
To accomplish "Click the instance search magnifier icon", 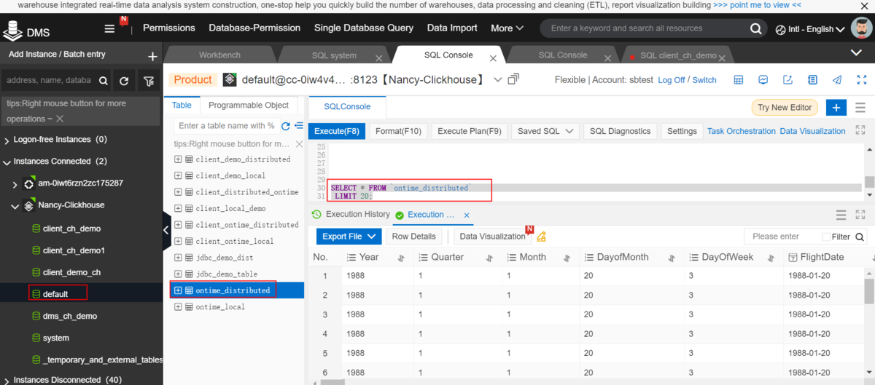I will coord(104,82).
